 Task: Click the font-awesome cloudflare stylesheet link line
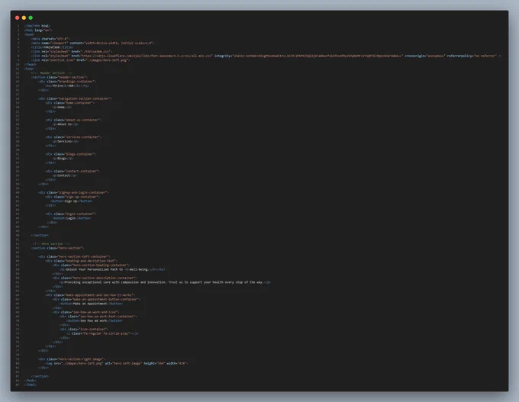pos(266,56)
